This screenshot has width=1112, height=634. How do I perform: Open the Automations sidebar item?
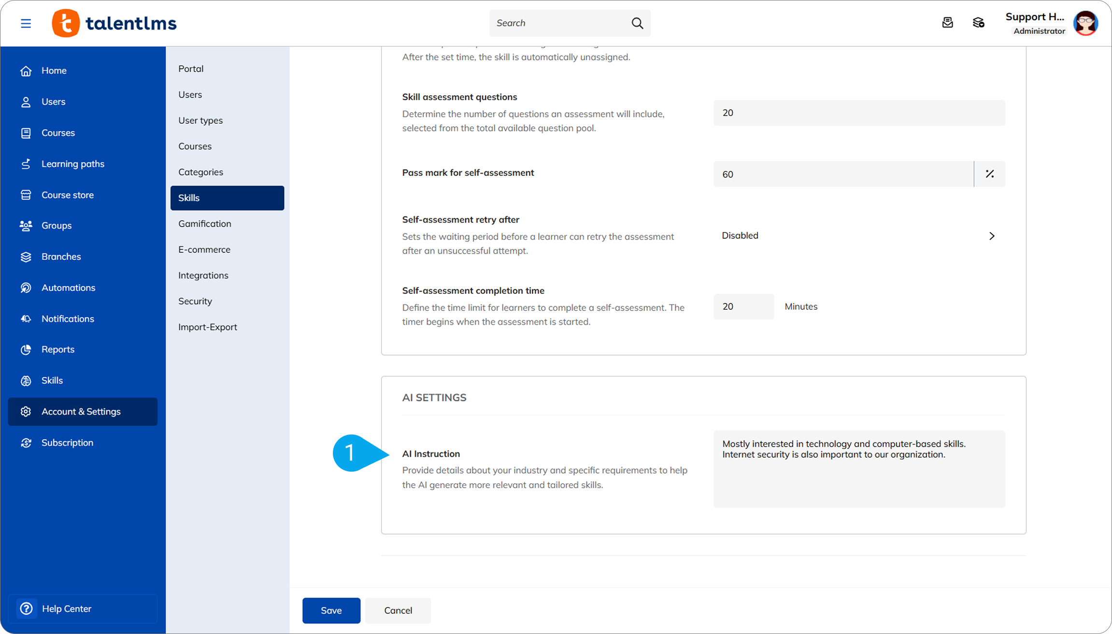click(x=68, y=288)
